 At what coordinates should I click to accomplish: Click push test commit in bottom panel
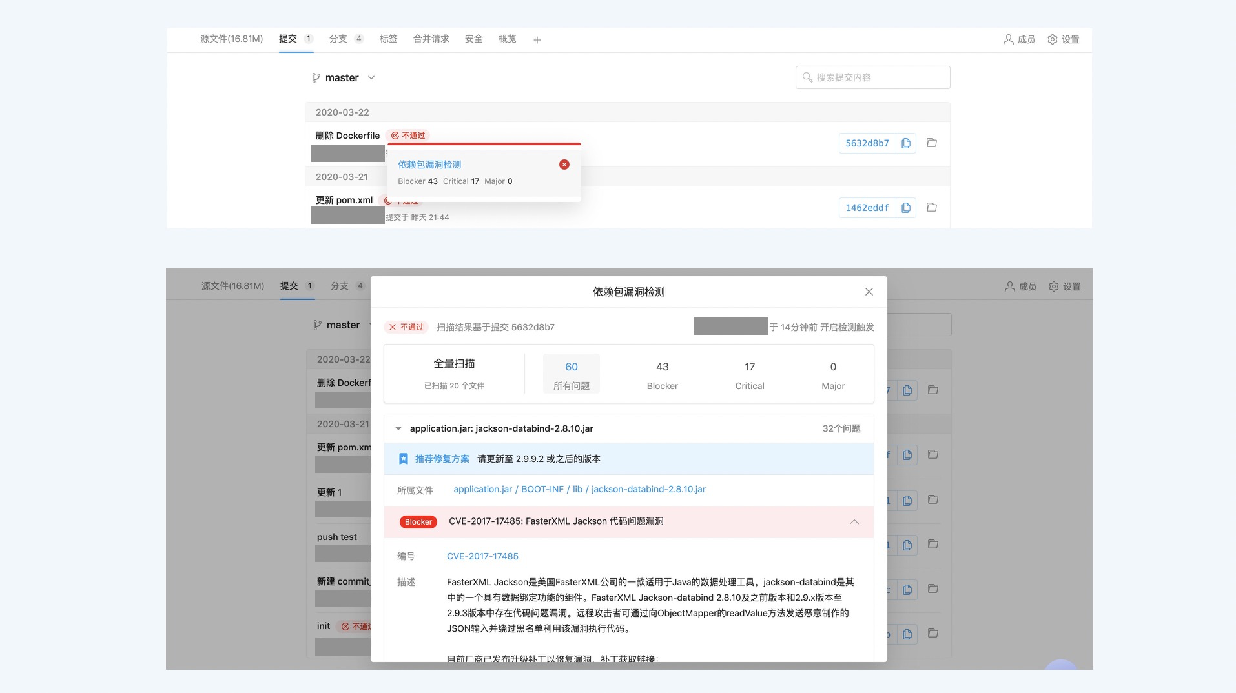pyautogui.click(x=336, y=537)
